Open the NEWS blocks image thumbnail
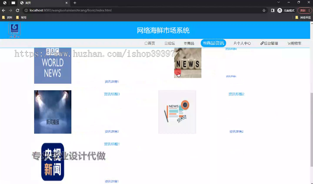The width and height of the screenshot is (313, 184). [188, 63]
